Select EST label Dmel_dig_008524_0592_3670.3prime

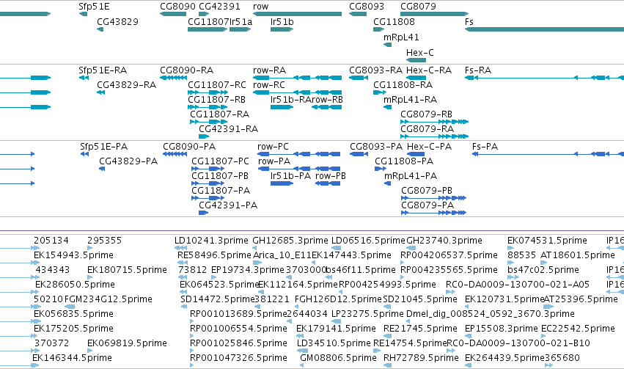(491, 314)
